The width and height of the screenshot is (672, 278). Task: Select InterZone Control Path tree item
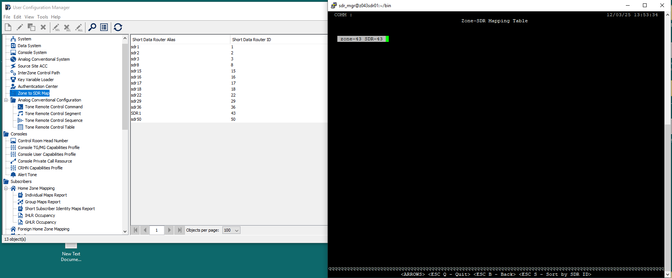[39, 73]
